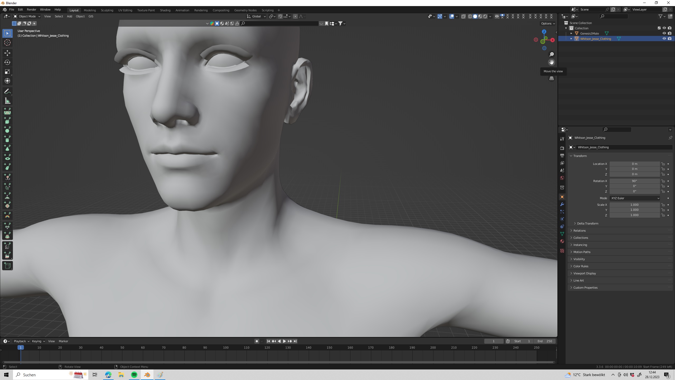675x380 pixels.
Task: Open the Object Mode dropdown
Action: coord(27,16)
